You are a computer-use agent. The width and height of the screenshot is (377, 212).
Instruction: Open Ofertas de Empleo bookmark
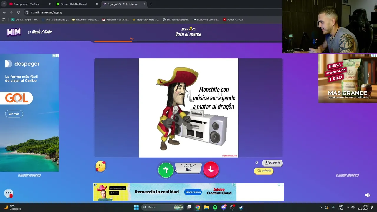point(55,20)
